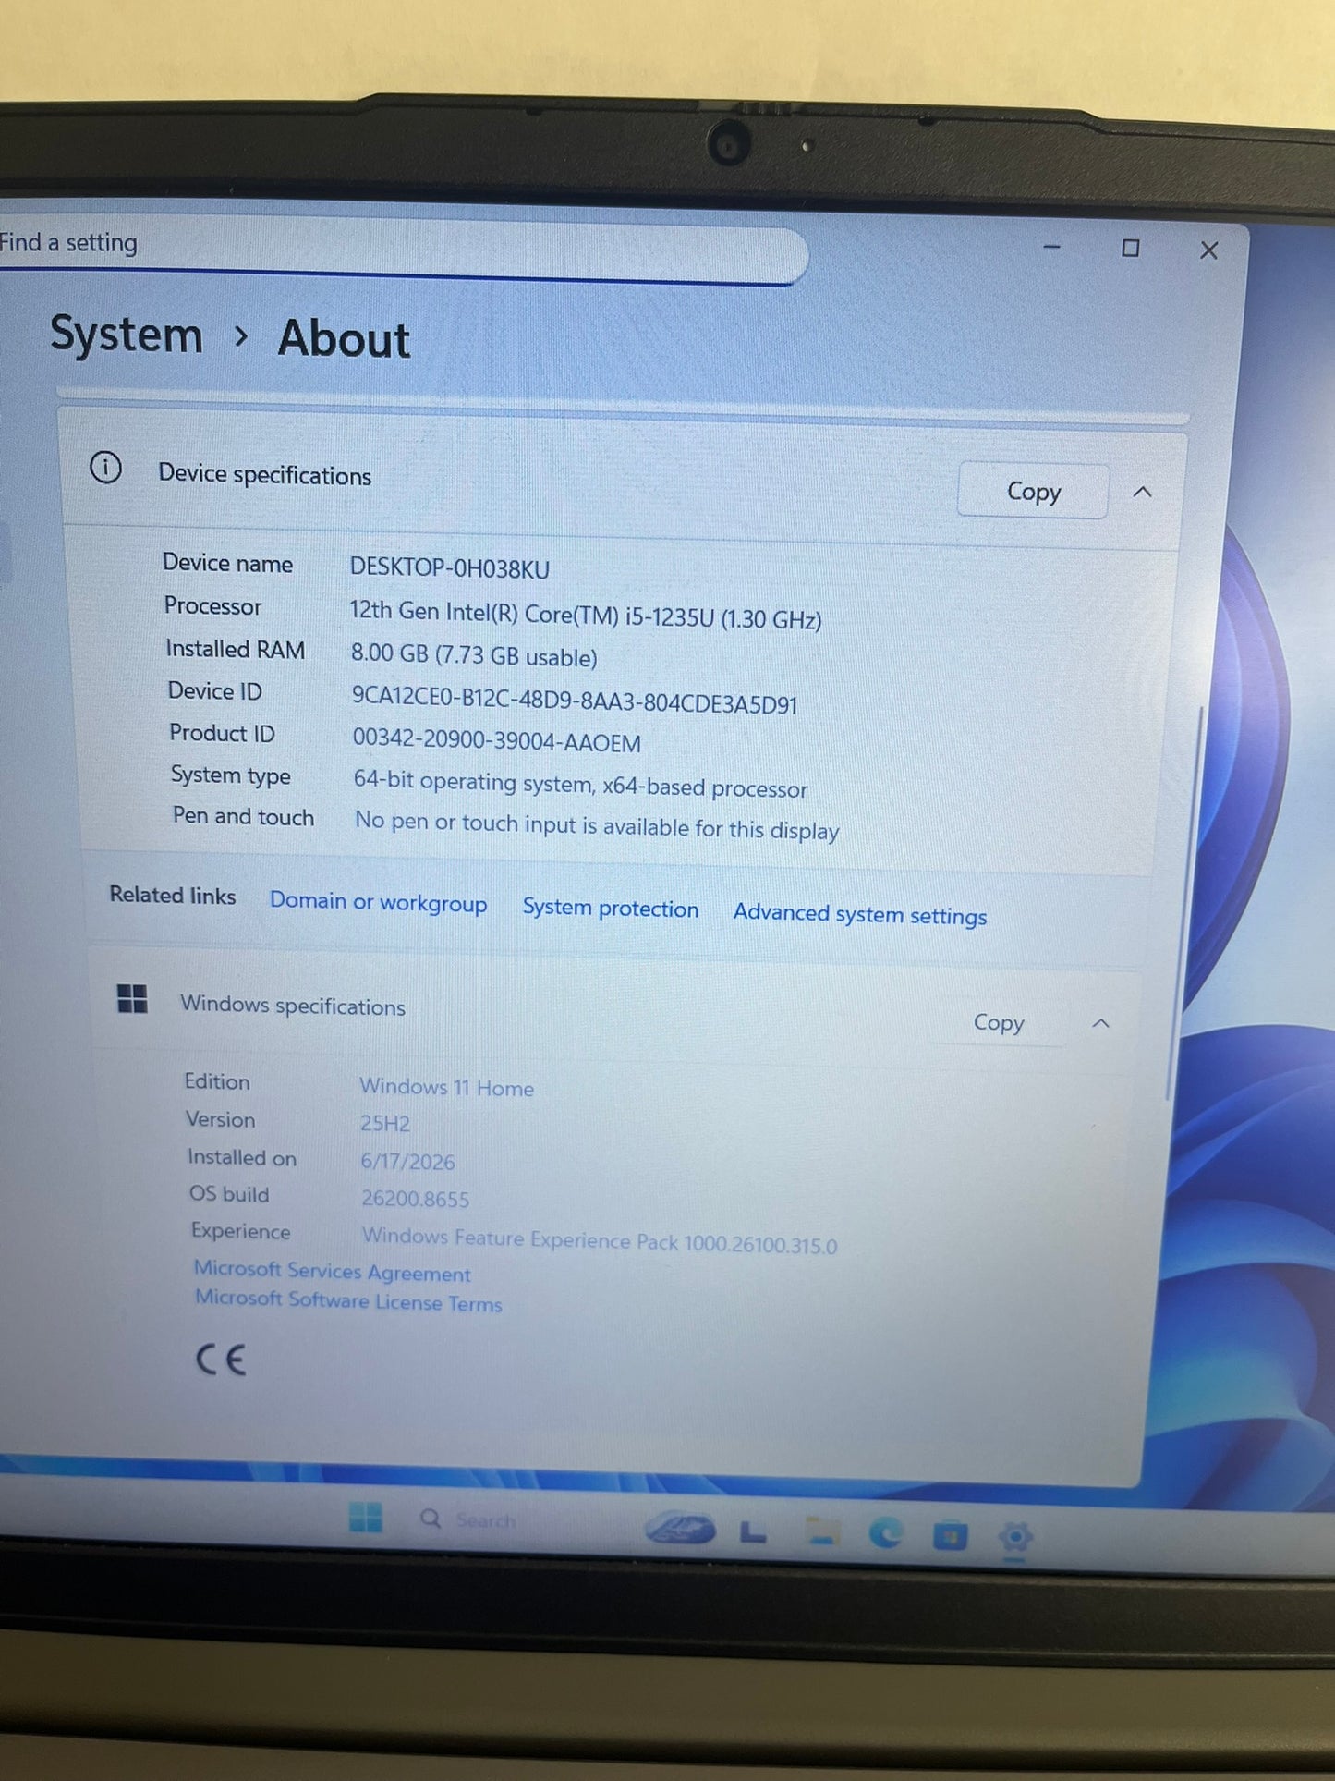Click the Windows logo beside Windows specifications
The width and height of the screenshot is (1335, 1781).
pos(132,998)
